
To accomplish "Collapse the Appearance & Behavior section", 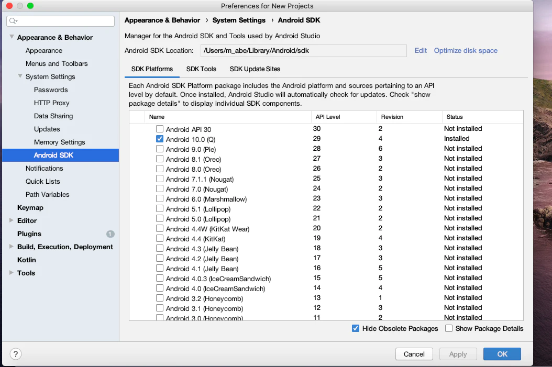I will pyautogui.click(x=12, y=37).
